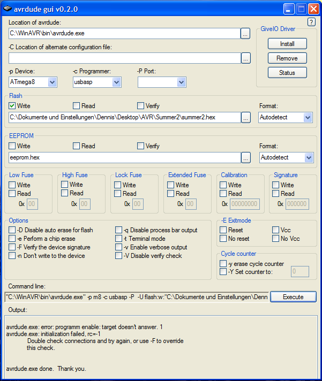This screenshot has width=322, height=381.
Task: Enable -Y Set counter to
Action: [x=223, y=272]
